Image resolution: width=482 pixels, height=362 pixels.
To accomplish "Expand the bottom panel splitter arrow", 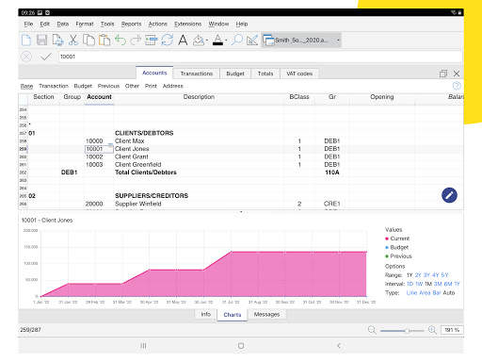I will [241, 212].
